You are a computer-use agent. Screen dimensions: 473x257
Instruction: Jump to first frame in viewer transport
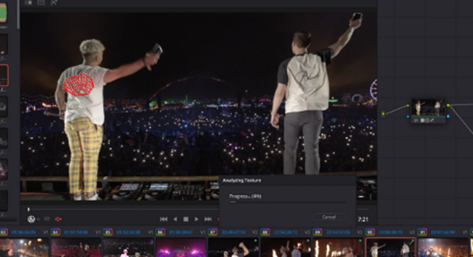click(x=164, y=219)
